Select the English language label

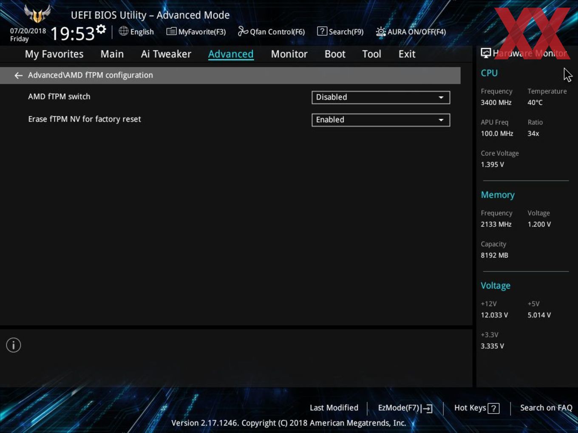click(142, 32)
